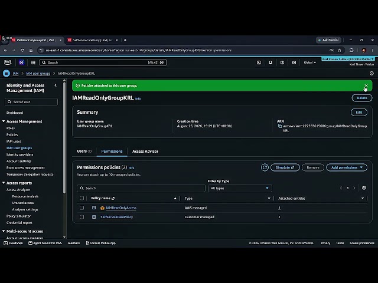
Task: Open the browser home button
Action: click(x=31, y=50)
